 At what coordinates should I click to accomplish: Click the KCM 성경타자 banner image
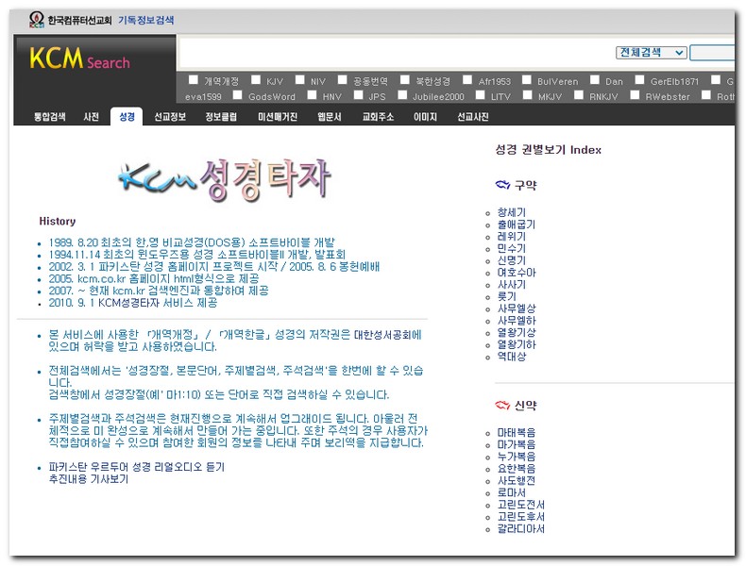coord(227,177)
